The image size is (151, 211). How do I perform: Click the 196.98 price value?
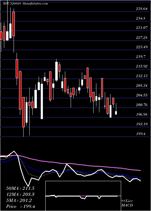[141, 115]
